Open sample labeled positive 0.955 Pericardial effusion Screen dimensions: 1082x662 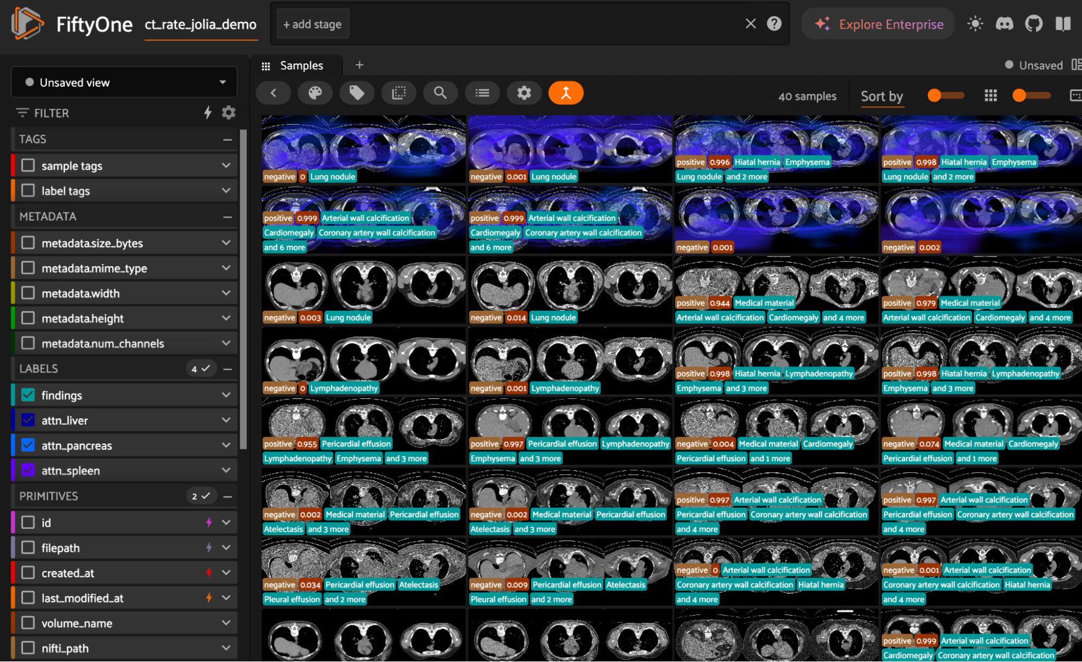363,430
